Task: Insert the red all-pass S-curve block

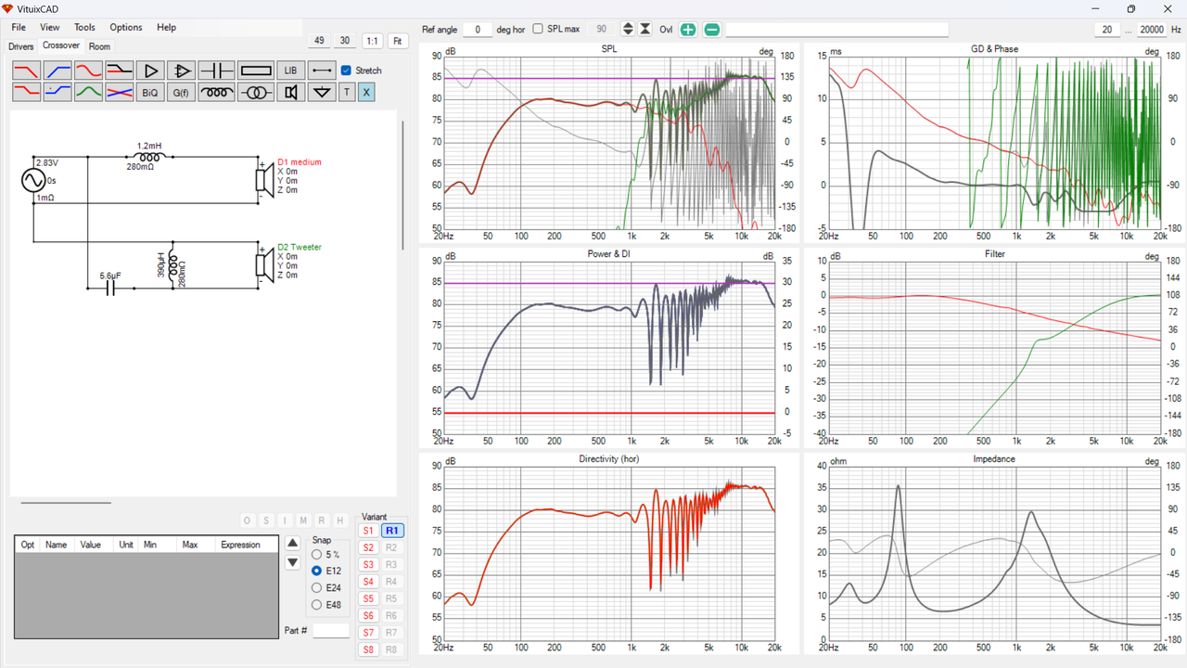Action: [88, 71]
